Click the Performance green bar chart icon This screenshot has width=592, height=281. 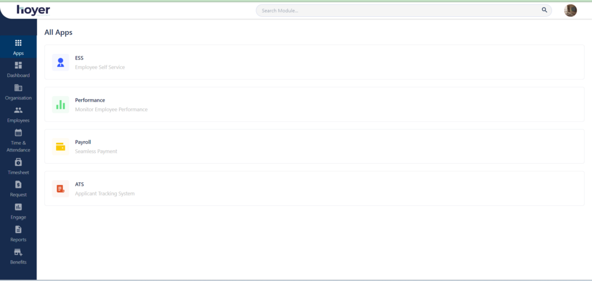tap(60, 105)
